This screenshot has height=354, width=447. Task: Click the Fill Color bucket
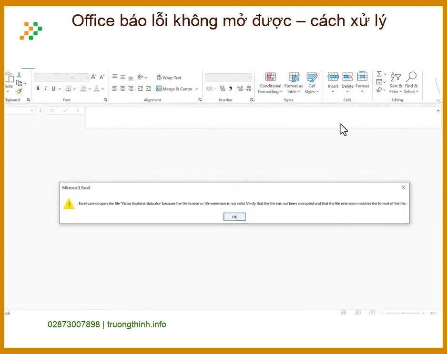tap(83, 89)
